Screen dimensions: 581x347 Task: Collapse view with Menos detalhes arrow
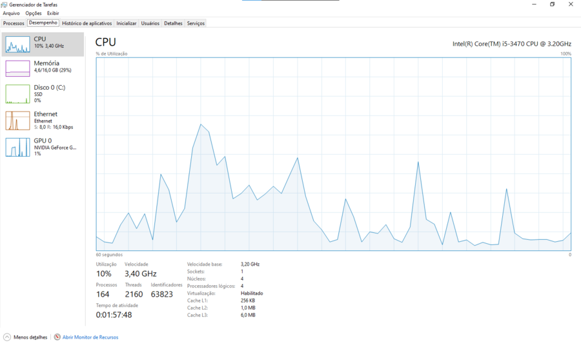click(7, 337)
